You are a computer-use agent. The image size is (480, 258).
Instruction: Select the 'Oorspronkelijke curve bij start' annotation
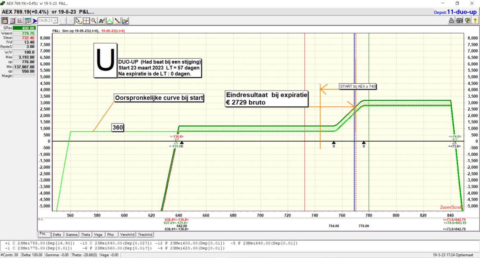[159, 98]
